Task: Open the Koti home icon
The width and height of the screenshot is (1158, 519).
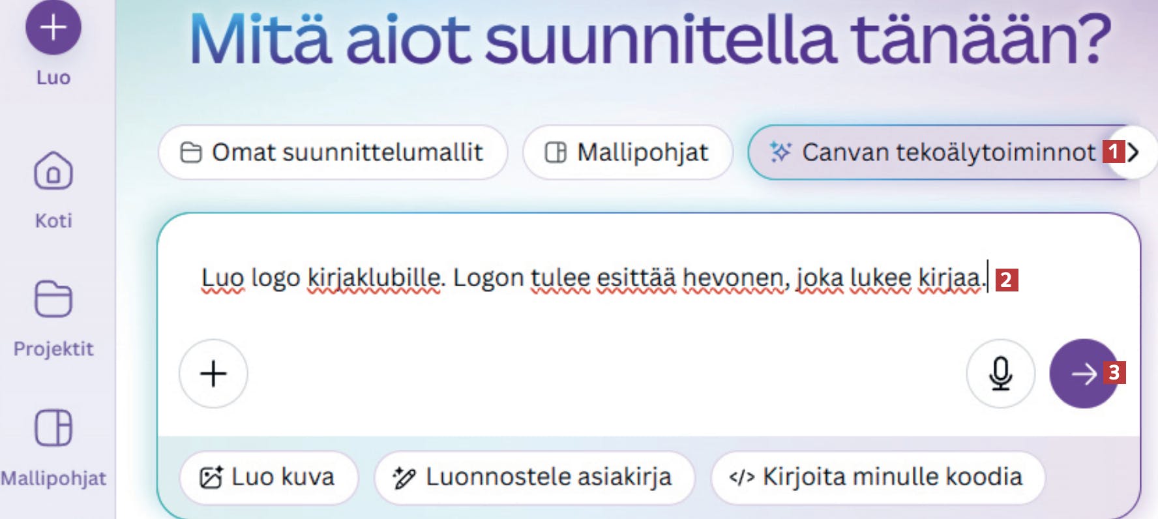Action: click(x=53, y=171)
